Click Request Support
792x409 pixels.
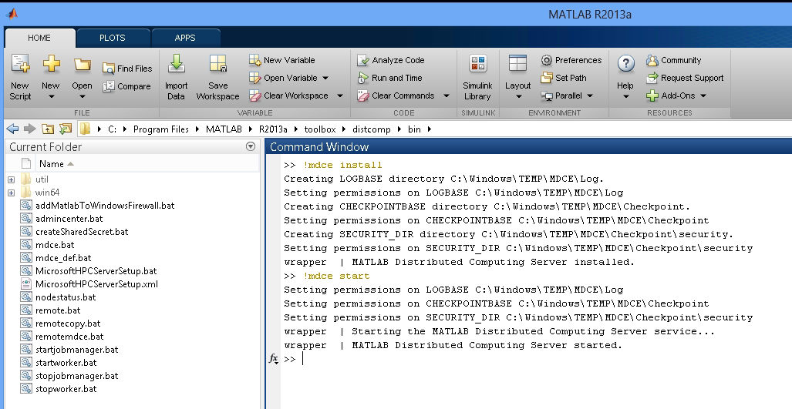[685, 78]
